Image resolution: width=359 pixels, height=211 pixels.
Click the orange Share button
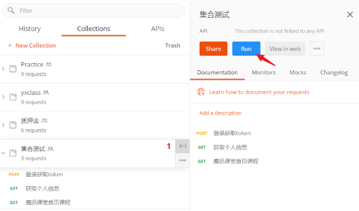(x=213, y=49)
